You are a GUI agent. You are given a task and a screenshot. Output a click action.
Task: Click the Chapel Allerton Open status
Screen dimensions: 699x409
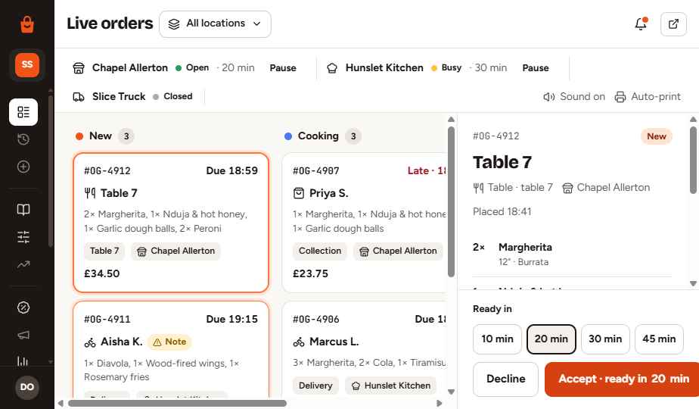coord(192,68)
